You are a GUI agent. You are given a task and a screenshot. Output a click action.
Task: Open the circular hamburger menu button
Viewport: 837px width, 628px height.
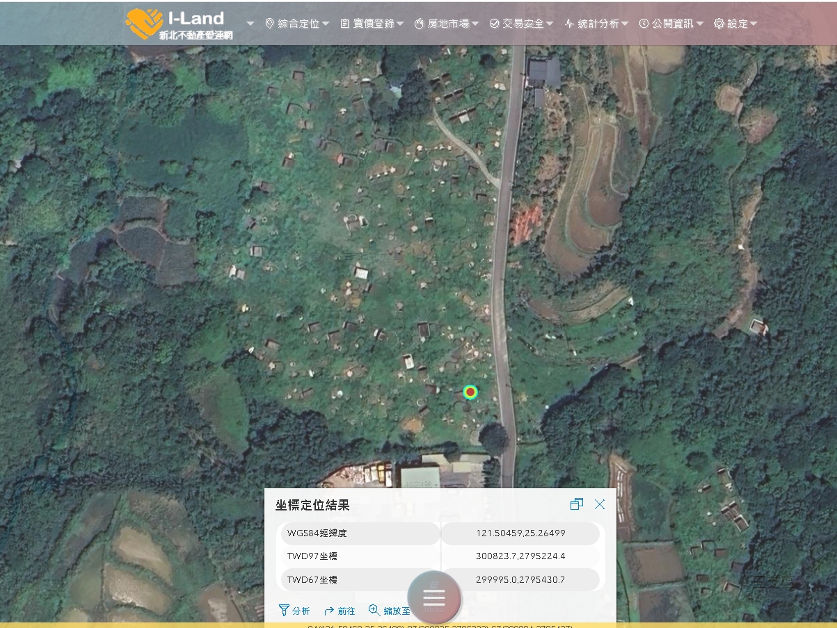[433, 597]
